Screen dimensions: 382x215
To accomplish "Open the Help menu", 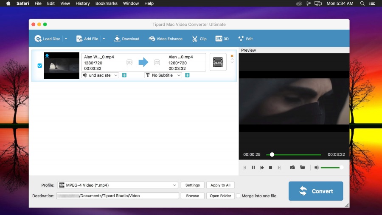I will pos(149,3).
